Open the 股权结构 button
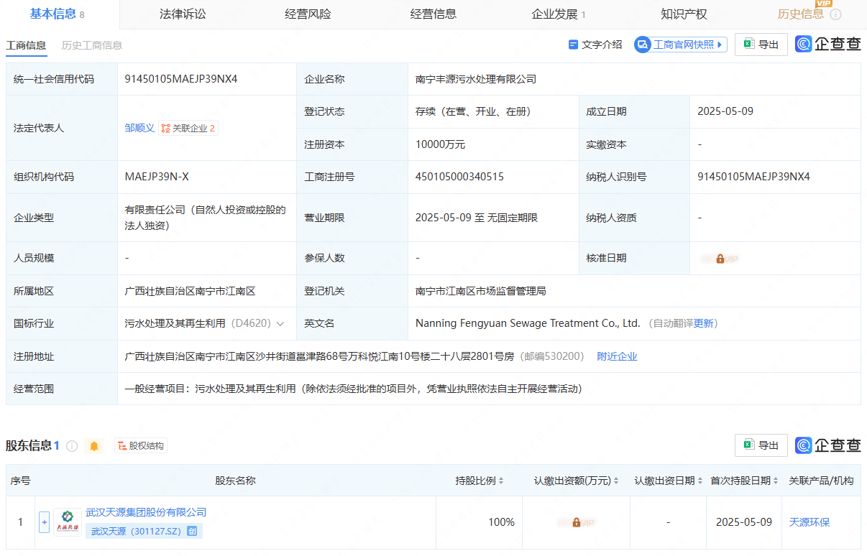867x556 pixels. click(141, 446)
